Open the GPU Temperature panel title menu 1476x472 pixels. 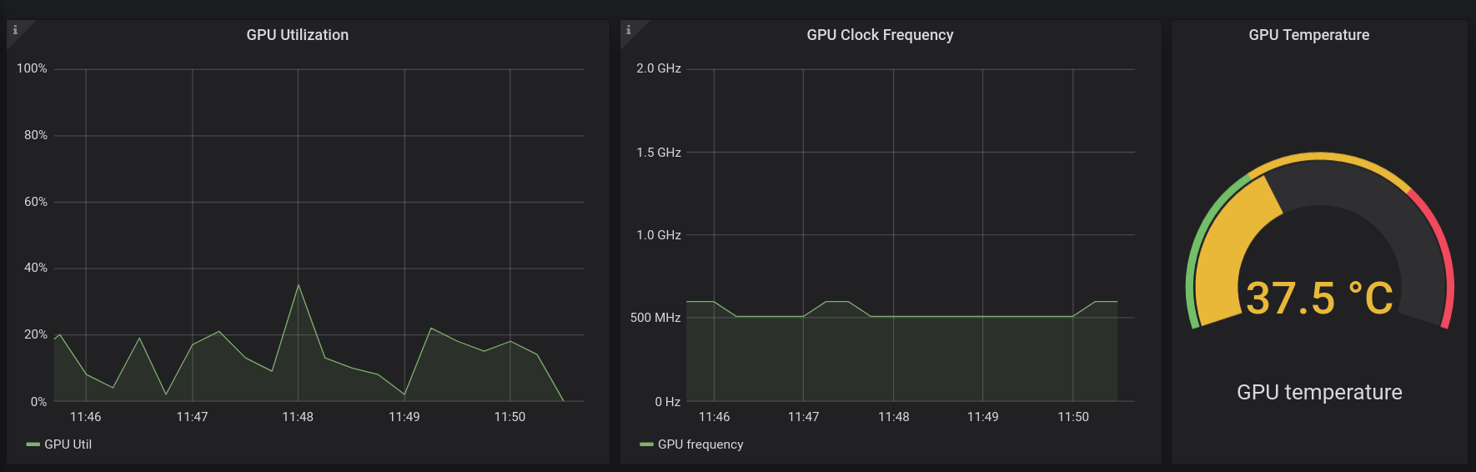[x=1308, y=35]
